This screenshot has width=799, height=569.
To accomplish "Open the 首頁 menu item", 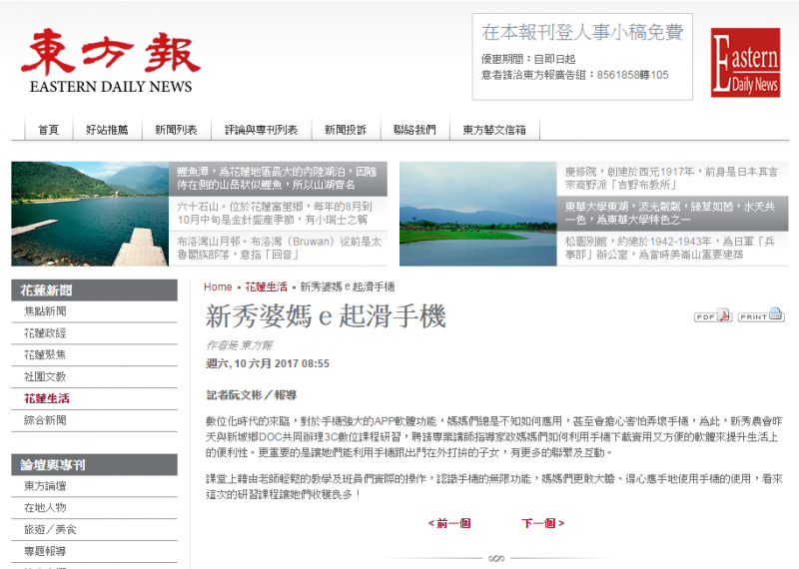I will coord(48,130).
